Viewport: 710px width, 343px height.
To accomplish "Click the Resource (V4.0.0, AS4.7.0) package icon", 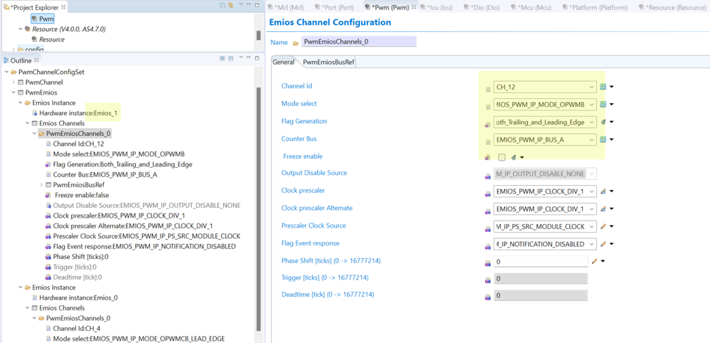I will click(x=28, y=29).
